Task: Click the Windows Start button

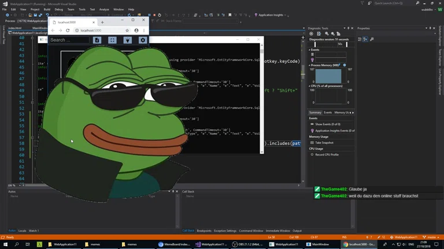Action: [x=5, y=244]
